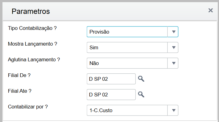Open the Contabilizar por dropdown arrow

pos(173,110)
